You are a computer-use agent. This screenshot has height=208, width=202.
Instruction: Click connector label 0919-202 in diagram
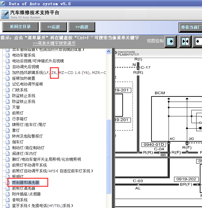tap(186, 179)
